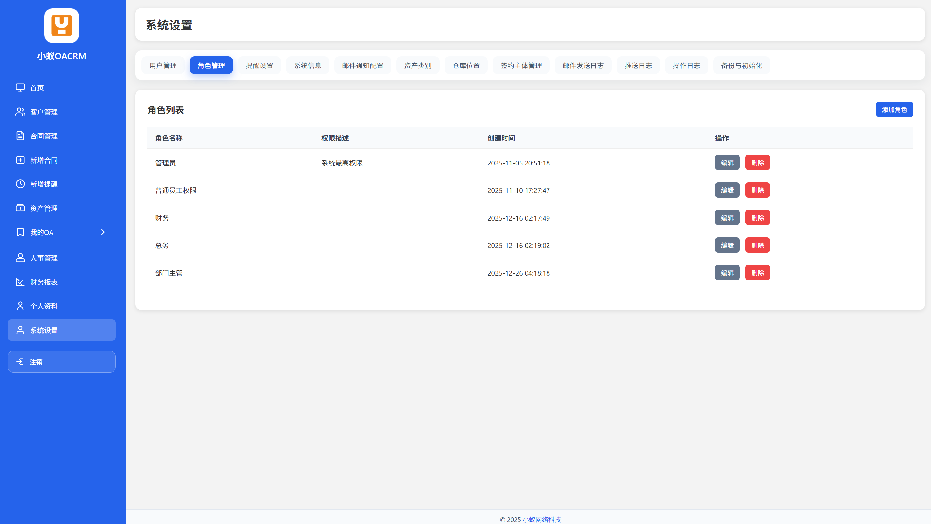Viewport: 931px width, 524px height.
Task: Click the 普通员工权限 role name cell
Action: tap(176, 190)
